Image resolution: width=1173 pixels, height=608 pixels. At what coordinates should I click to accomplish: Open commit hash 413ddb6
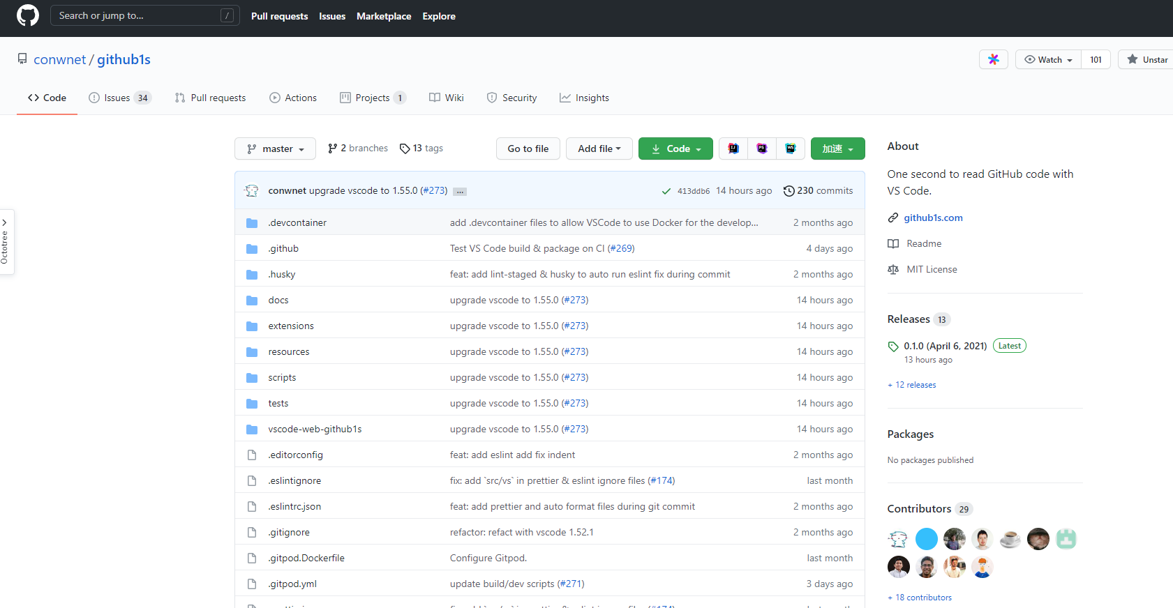pos(694,191)
